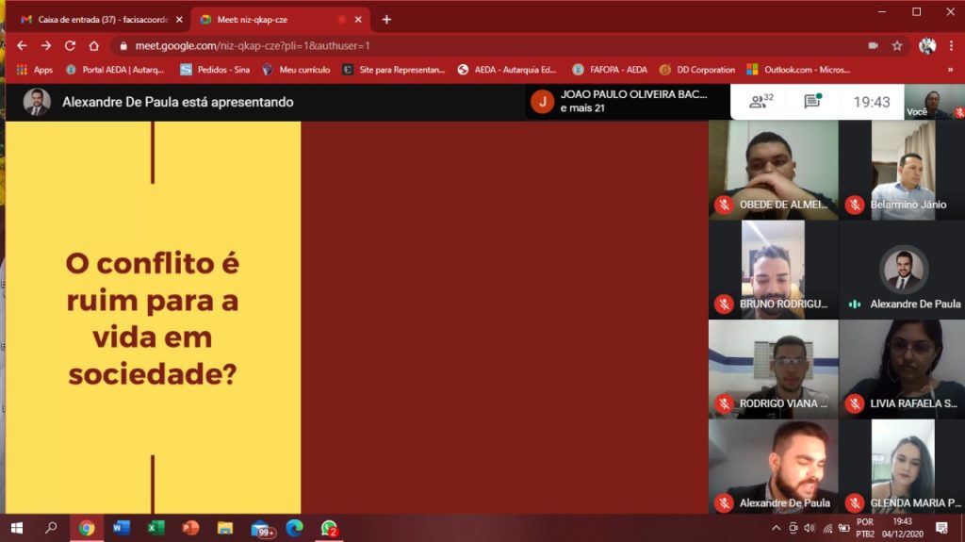Go to the browser home page

click(94, 45)
